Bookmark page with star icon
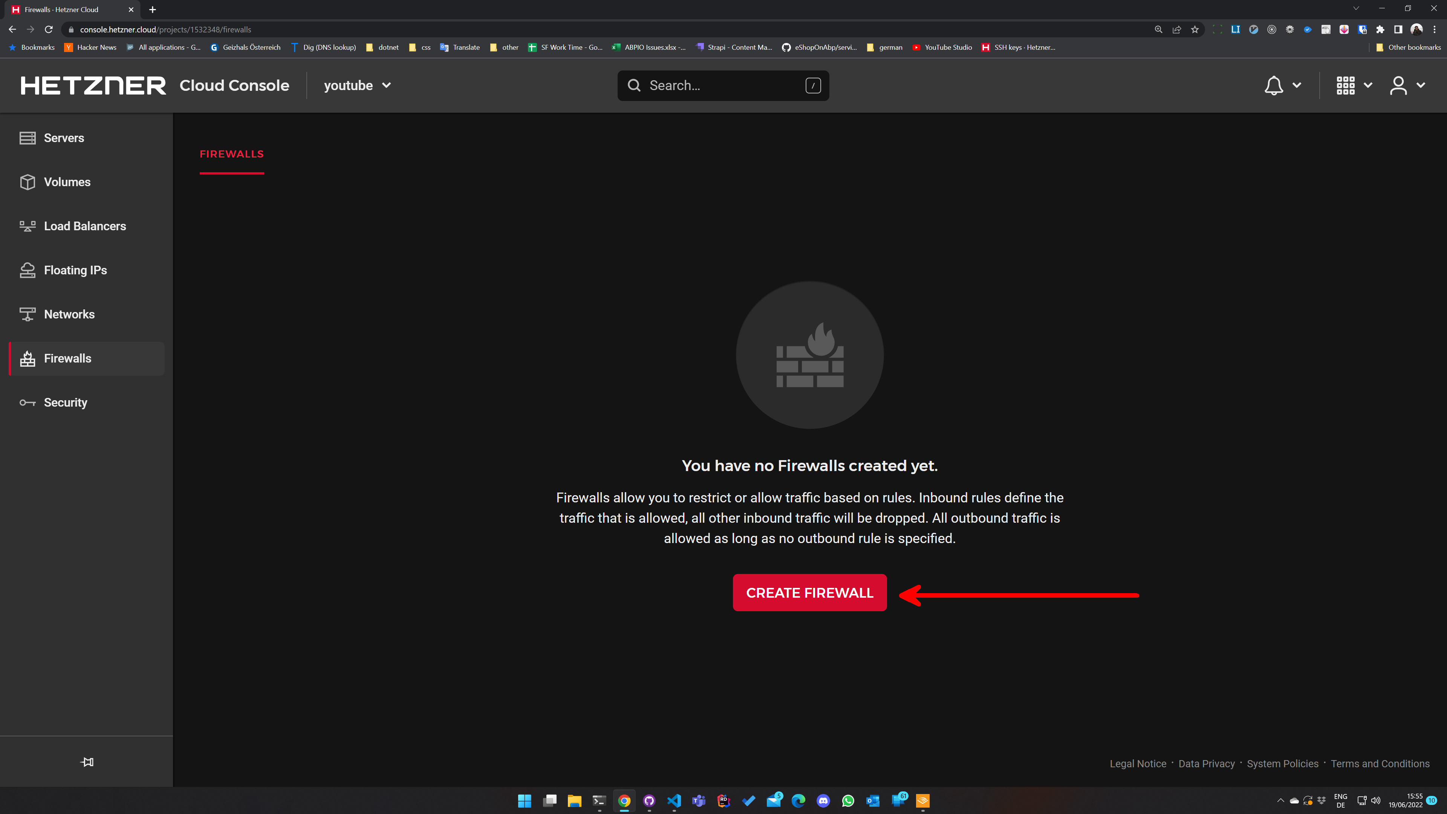Image resolution: width=1447 pixels, height=814 pixels. tap(1195, 30)
